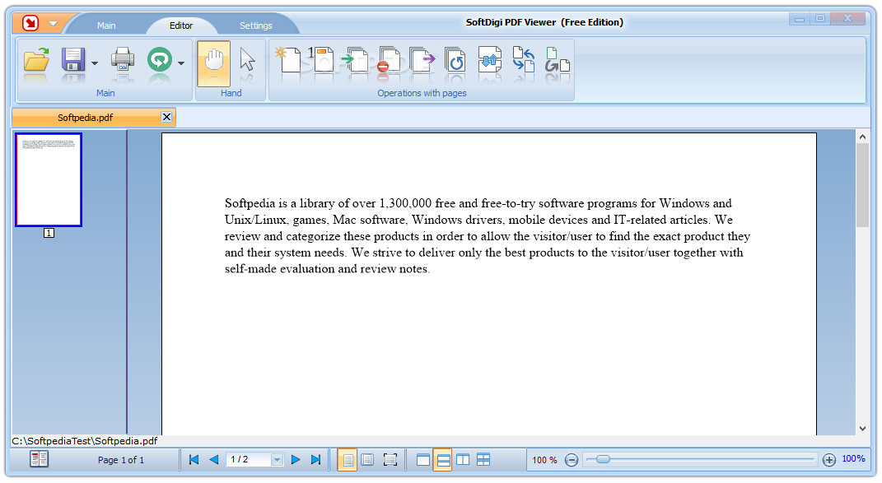Select the four-pane grid layout

pos(483,460)
